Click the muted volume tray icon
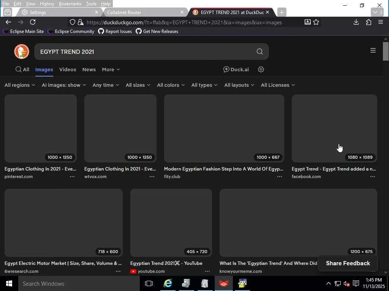389x291 pixels. (x=346, y=283)
